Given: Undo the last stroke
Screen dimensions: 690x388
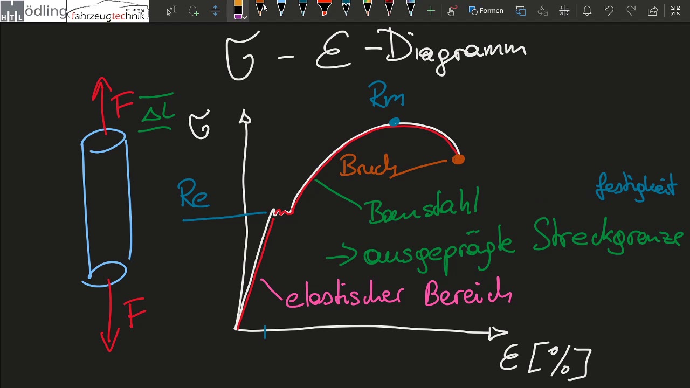Looking at the screenshot, I should 609,11.
